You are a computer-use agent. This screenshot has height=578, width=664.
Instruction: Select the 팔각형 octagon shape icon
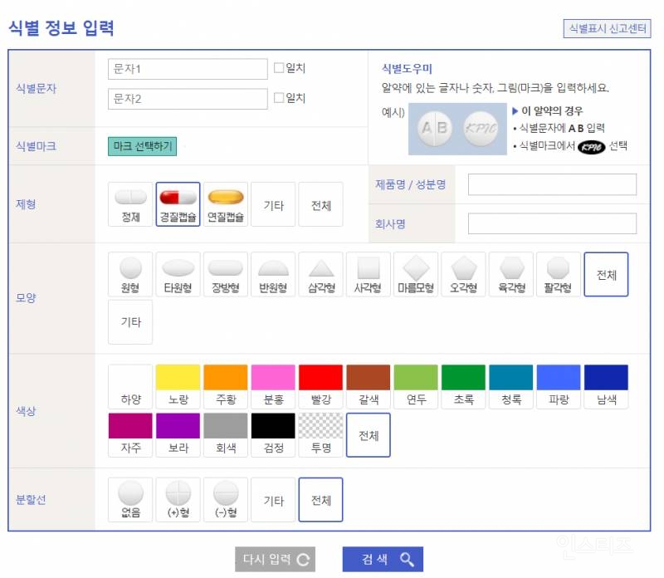[x=559, y=274]
